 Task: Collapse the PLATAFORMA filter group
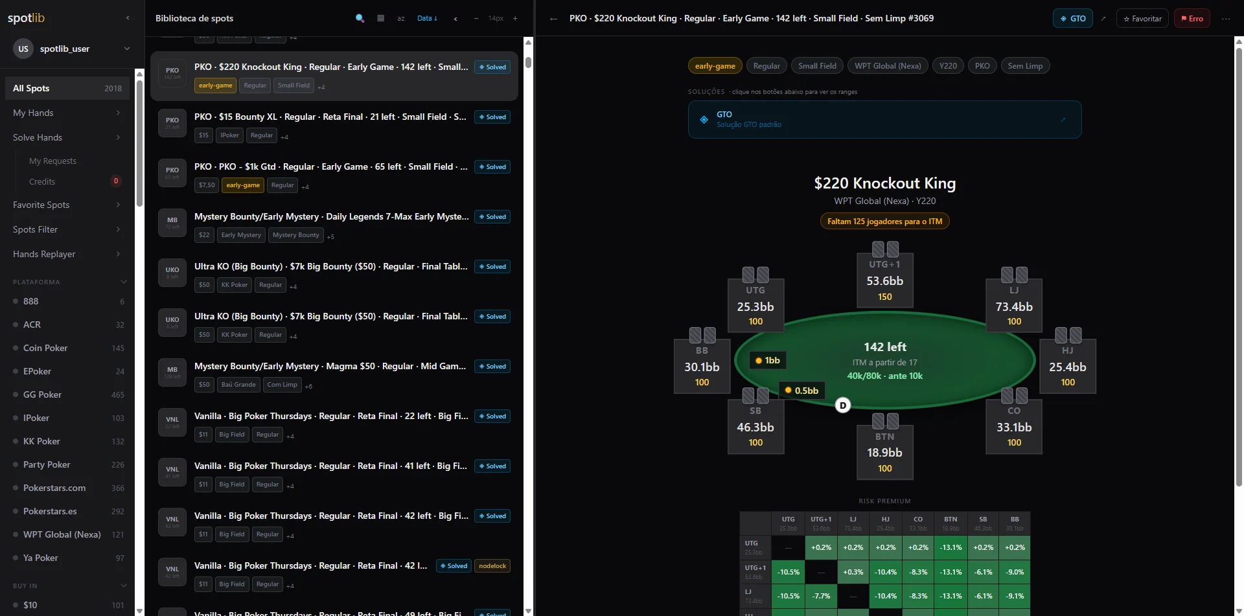tap(123, 282)
